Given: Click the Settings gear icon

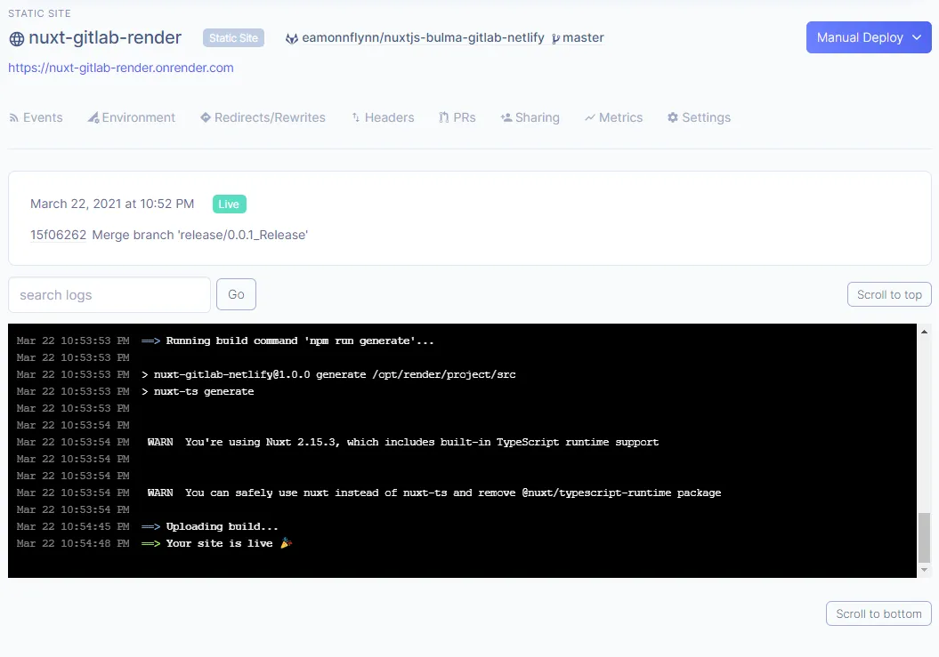Looking at the screenshot, I should pos(673,117).
